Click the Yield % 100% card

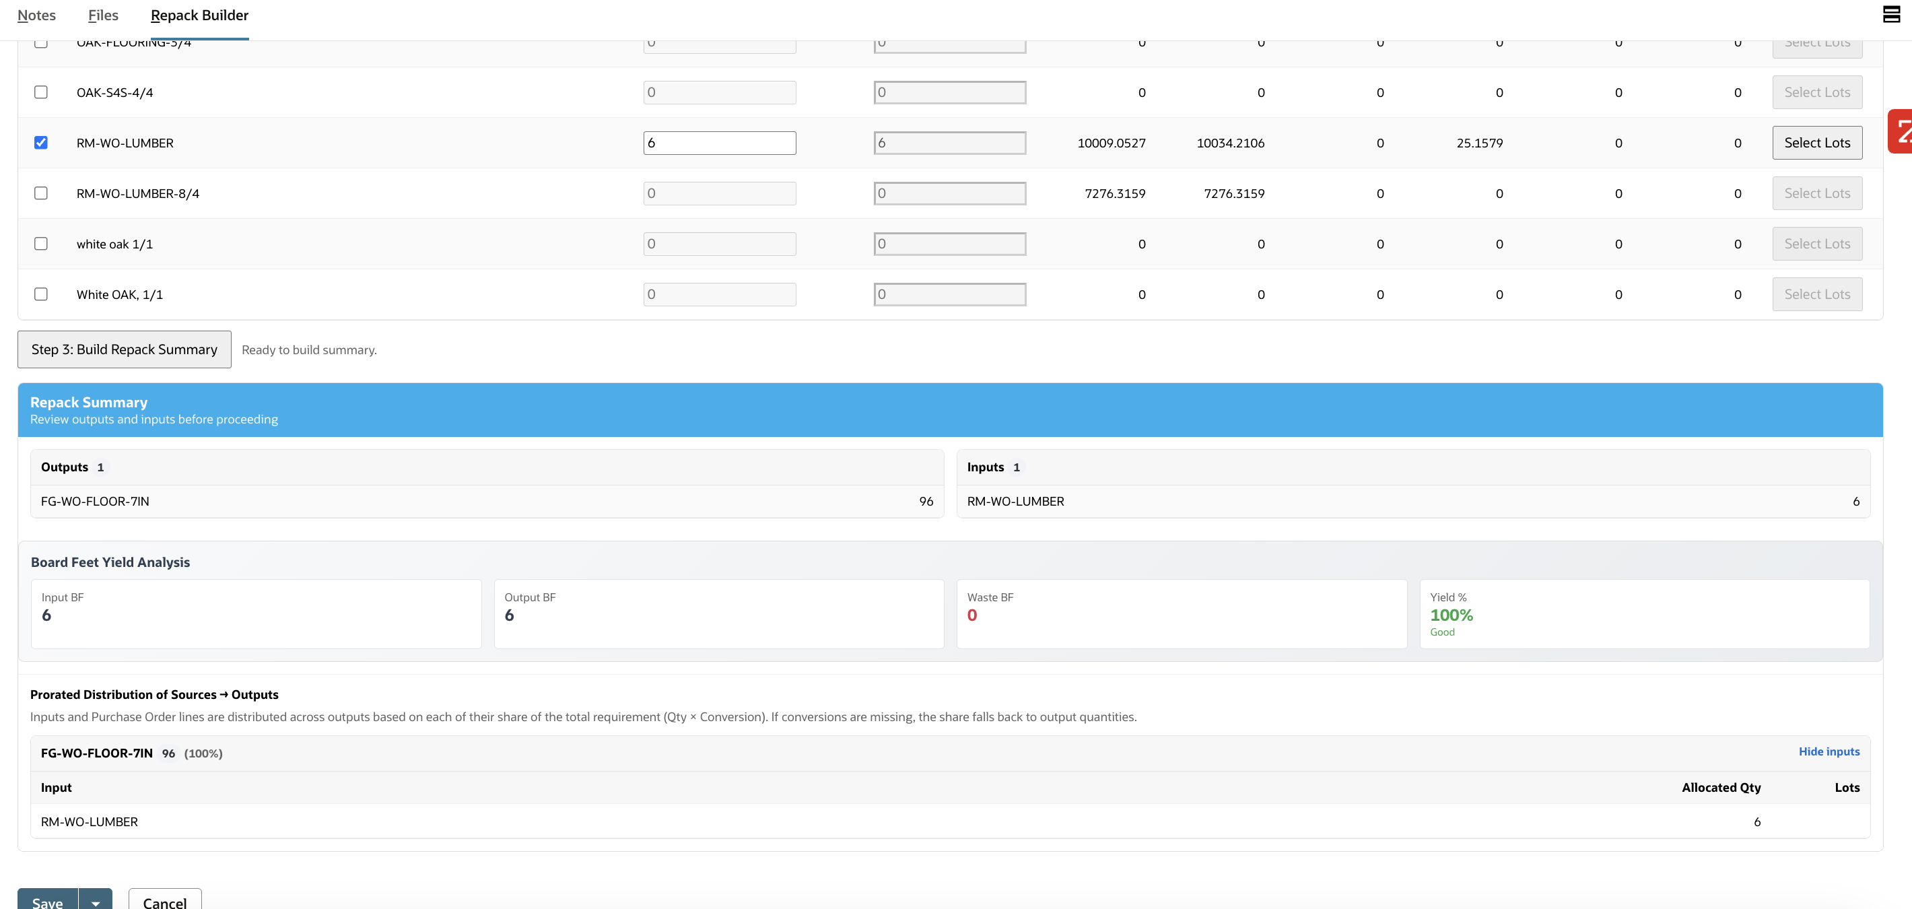pyautogui.click(x=1643, y=613)
